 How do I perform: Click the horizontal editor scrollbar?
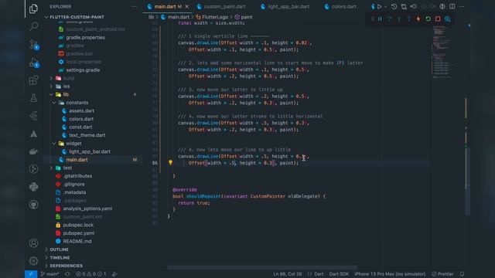(262, 268)
